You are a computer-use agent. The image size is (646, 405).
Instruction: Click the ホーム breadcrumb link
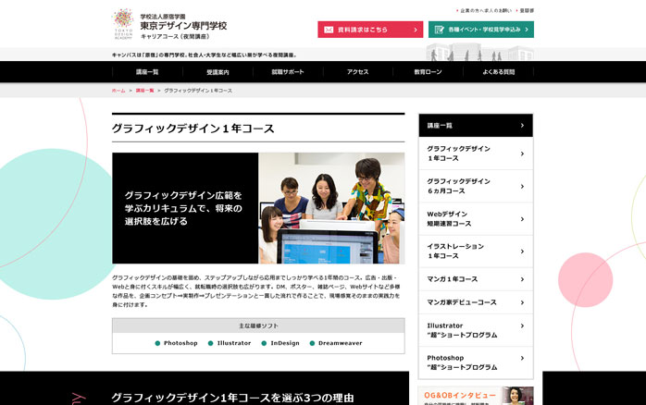click(x=118, y=91)
